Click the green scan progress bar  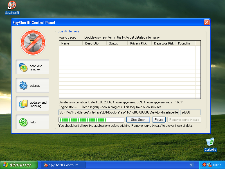pos(91,119)
